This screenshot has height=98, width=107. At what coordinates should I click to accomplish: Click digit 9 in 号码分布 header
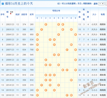[75, 18]
